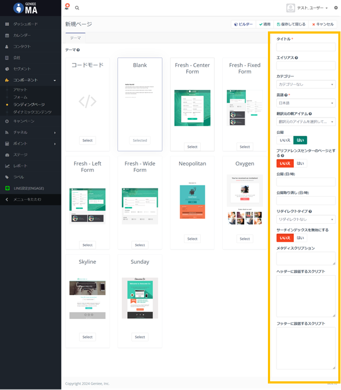Open the リダイレクトタイプ dropdown
This screenshot has width=341, height=390.
point(305,219)
